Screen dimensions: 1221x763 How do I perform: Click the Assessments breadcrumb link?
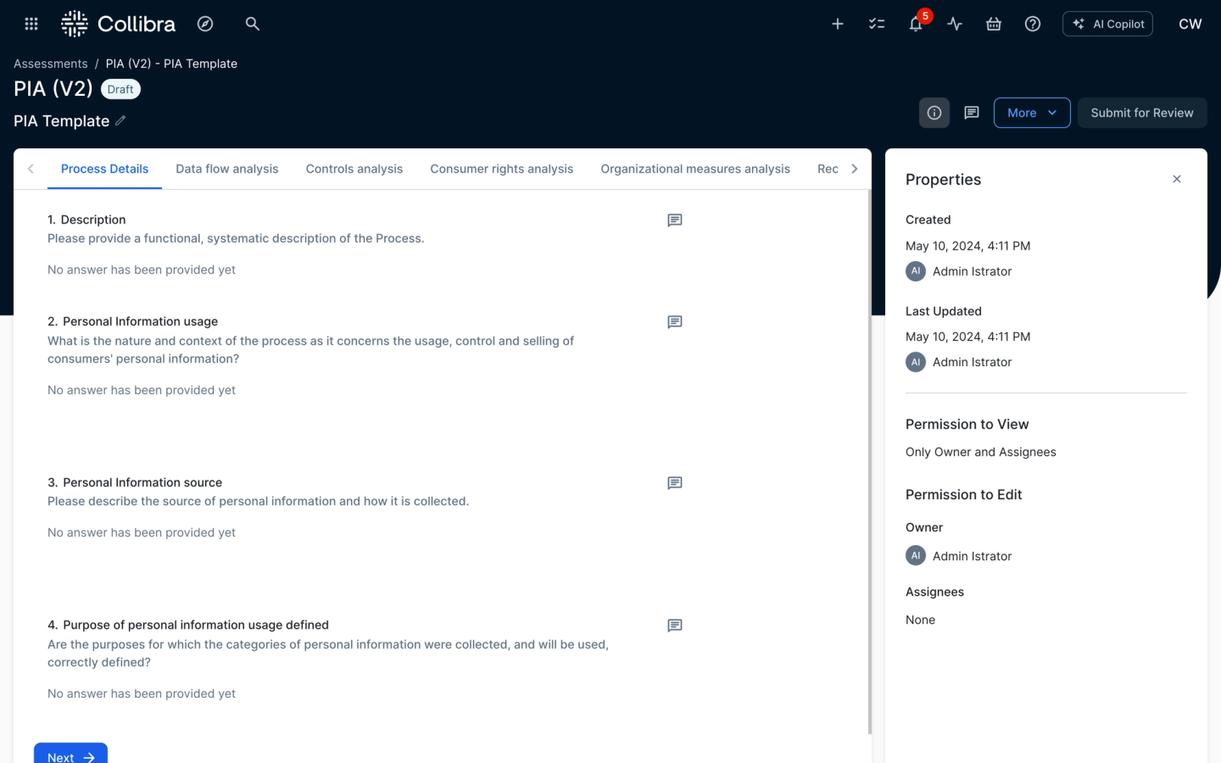pos(50,64)
